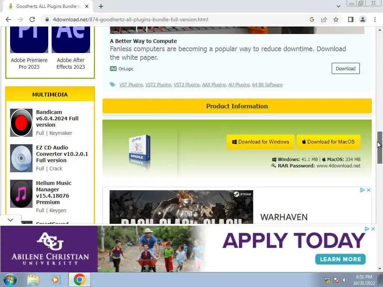
Task: Toggle the browser side panel icon
Action: pyautogui.click(x=351, y=19)
